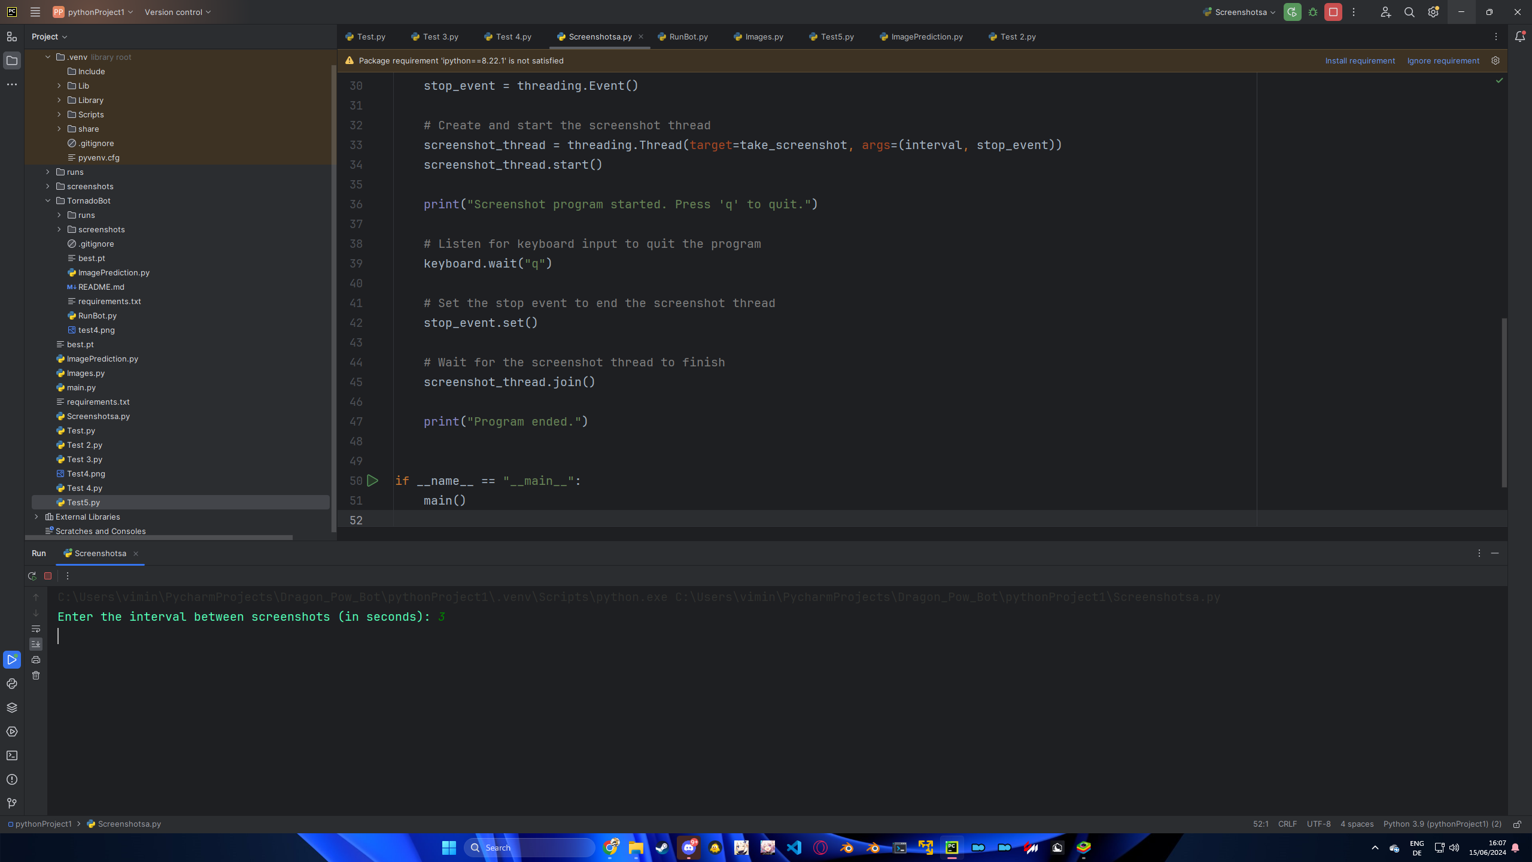Screen dimensions: 1532x862
Task: Collapse the .venv folder
Action: click(48, 57)
